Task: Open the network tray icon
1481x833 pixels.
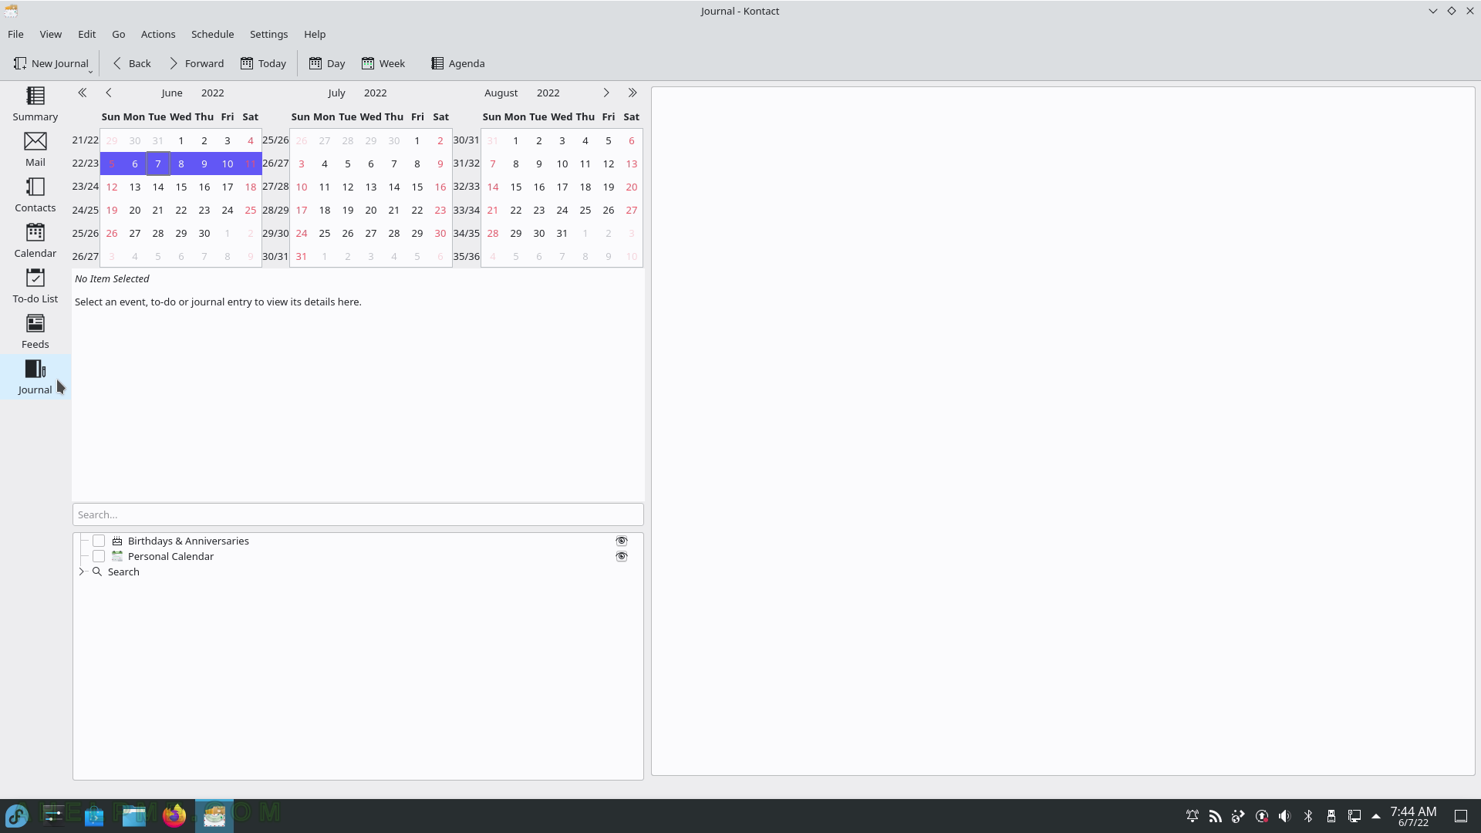Action: point(1354,815)
